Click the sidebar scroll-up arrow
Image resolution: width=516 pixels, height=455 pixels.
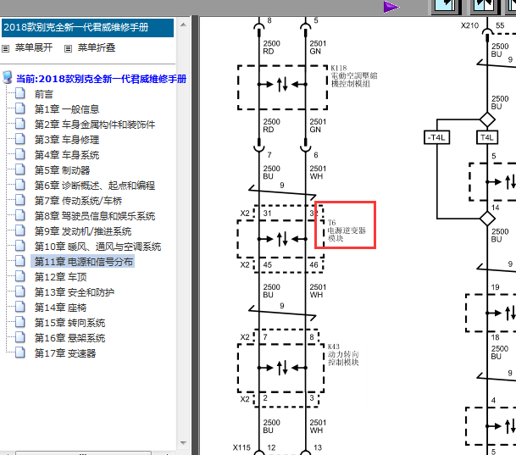(x=183, y=25)
